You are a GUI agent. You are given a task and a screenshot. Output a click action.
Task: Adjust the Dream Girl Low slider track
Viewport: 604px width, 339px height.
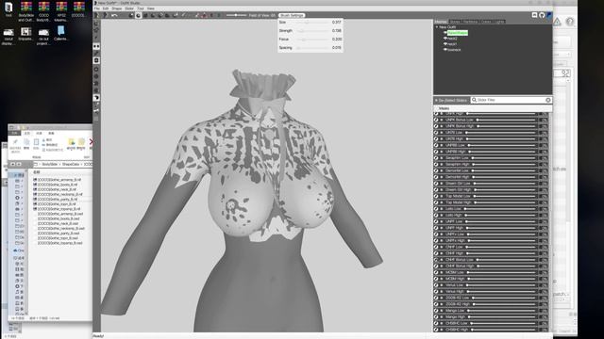505,184
